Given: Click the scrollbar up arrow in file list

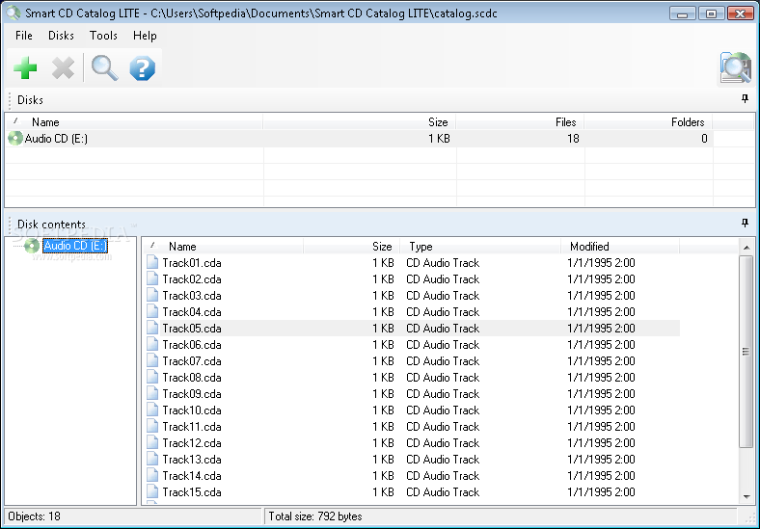Looking at the screenshot, I should point(746,248).
